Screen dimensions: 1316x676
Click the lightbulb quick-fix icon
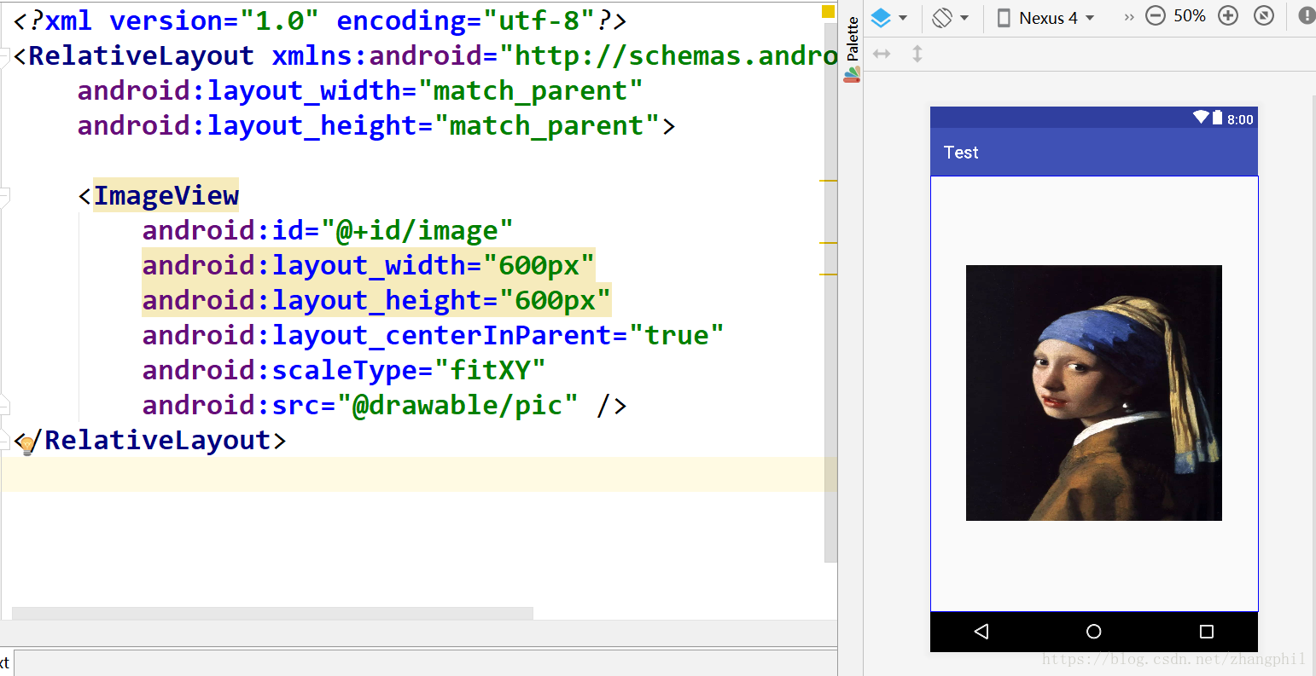pyautogui.click(x=27, y=445)
